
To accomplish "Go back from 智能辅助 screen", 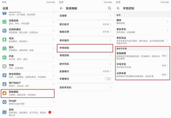I will (61, 8).
